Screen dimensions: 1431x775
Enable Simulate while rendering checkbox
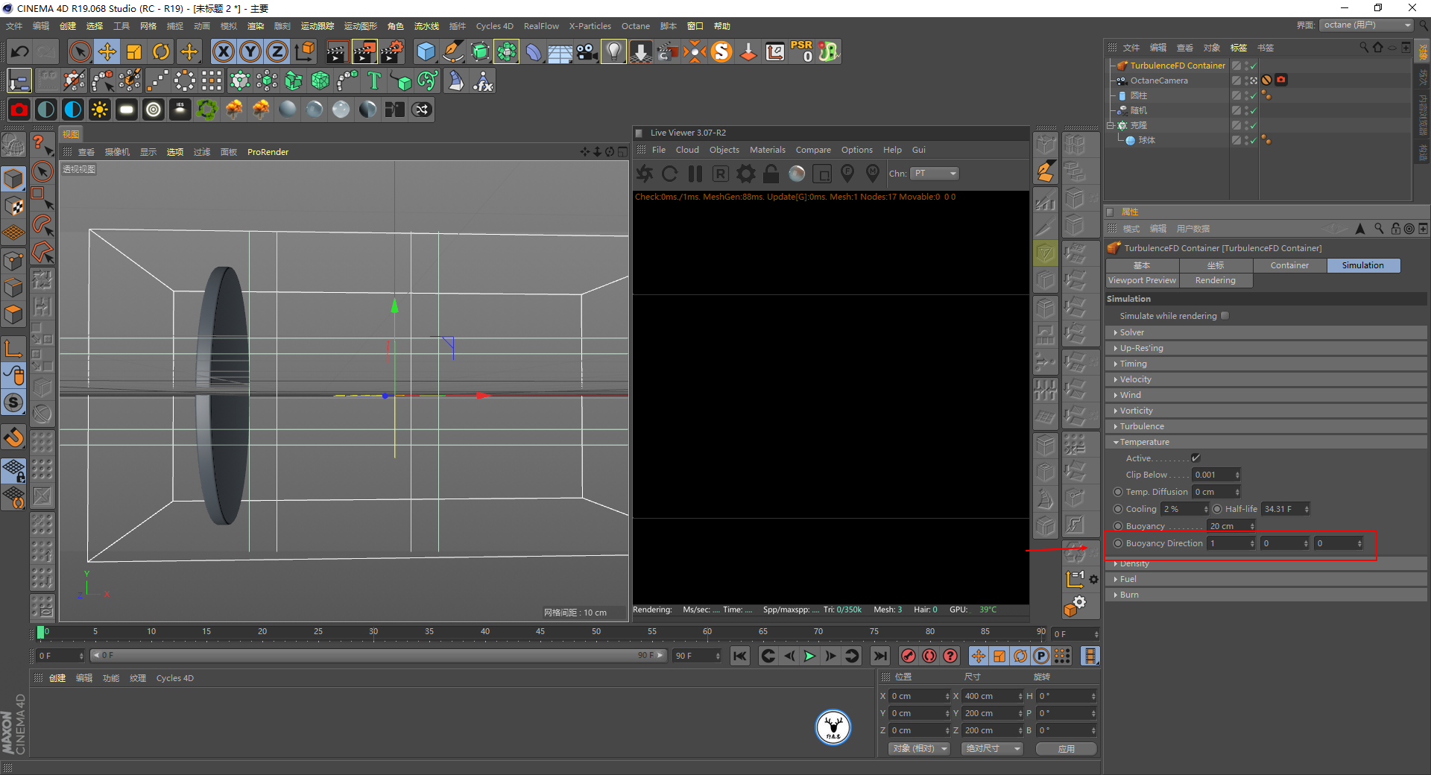point(1225,316)
